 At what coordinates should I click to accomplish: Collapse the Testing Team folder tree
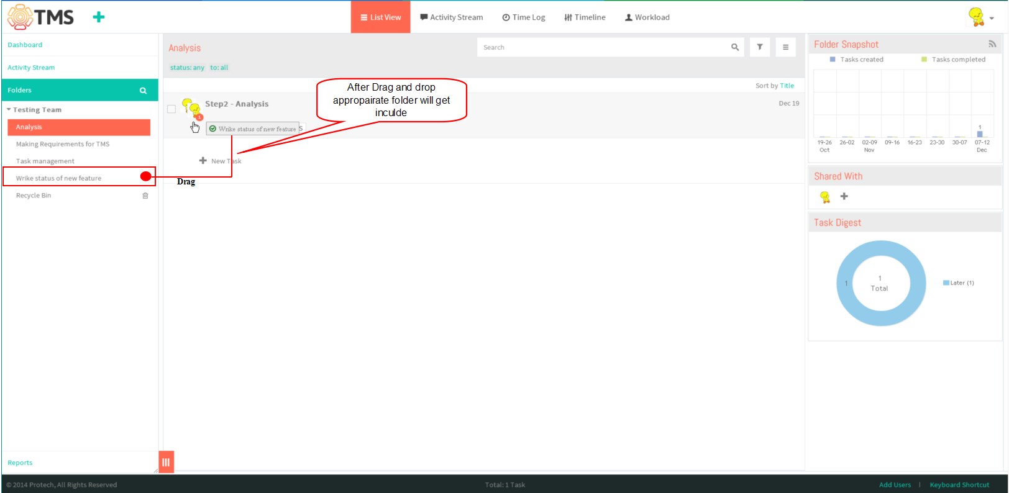tap(9, 109)
